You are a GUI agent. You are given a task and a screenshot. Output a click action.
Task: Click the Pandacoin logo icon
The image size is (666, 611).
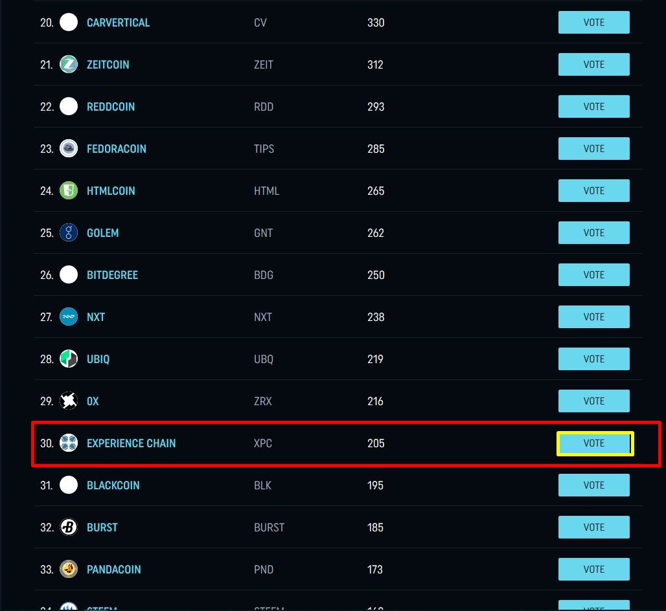pyautogui.click(x=69, y=570)
